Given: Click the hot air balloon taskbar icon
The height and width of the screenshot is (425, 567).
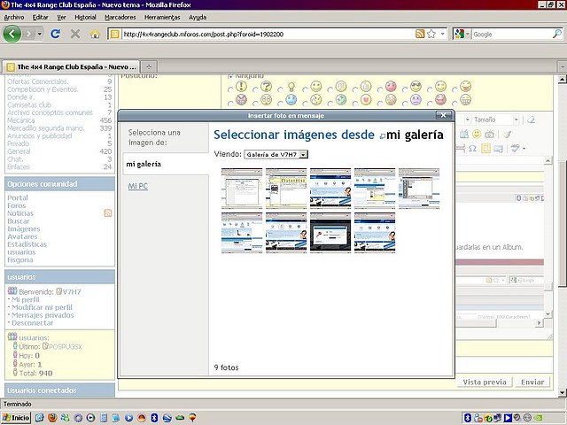Looking at the screenshot, I should (193, 418).
